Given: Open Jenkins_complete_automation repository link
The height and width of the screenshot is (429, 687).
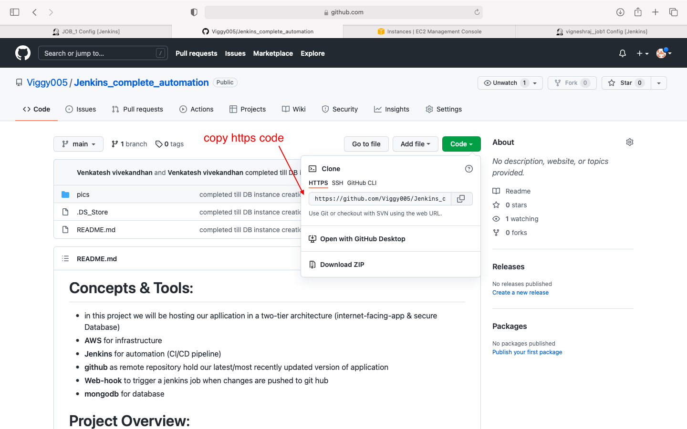Looking at the screenshot, I should click(x=141, y=82).
